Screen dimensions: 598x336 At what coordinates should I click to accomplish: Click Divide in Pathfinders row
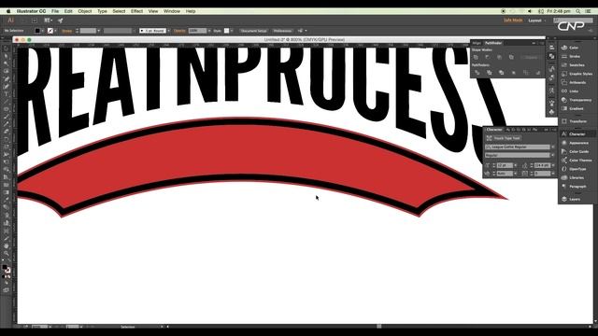(477, 73)
